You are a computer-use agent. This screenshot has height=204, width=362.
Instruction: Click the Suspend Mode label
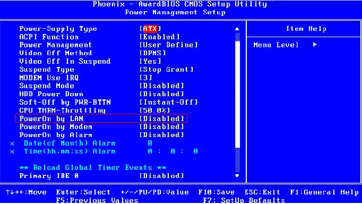pos(47,86)
